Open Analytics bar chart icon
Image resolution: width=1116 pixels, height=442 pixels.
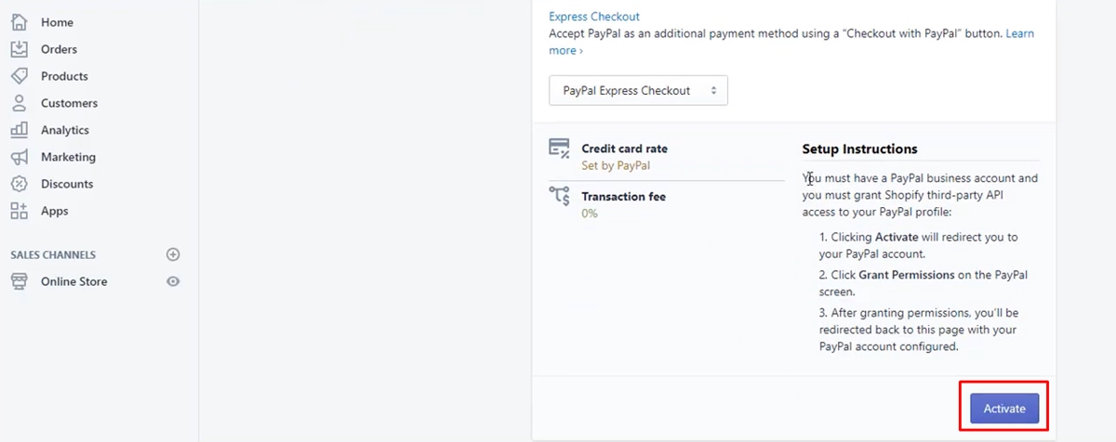pyautogui.click(x=19, y=130)
